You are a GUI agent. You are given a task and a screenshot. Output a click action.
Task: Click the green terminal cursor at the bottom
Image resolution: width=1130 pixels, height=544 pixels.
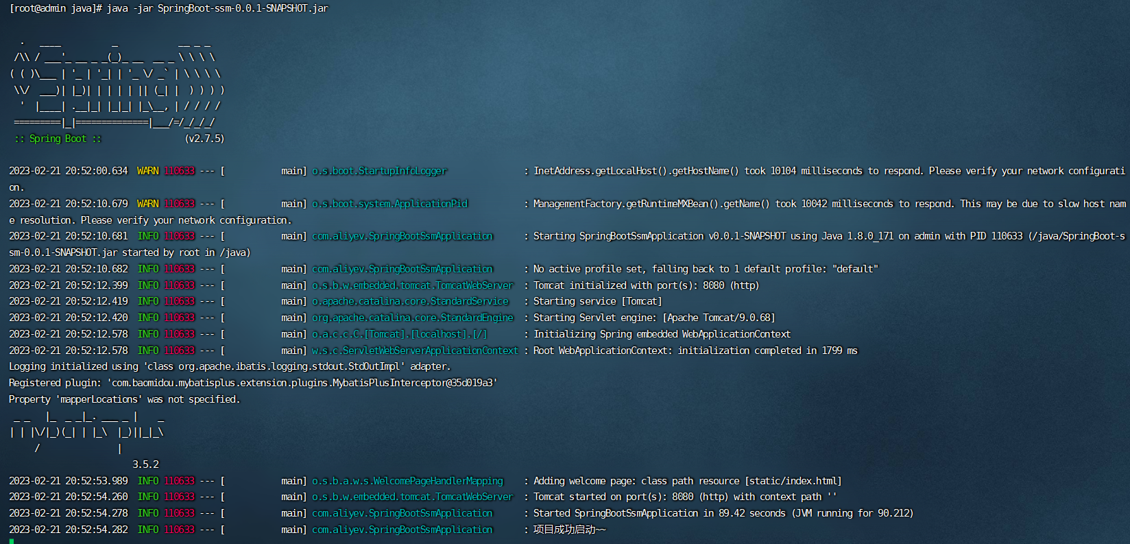(x=12, y=541)
